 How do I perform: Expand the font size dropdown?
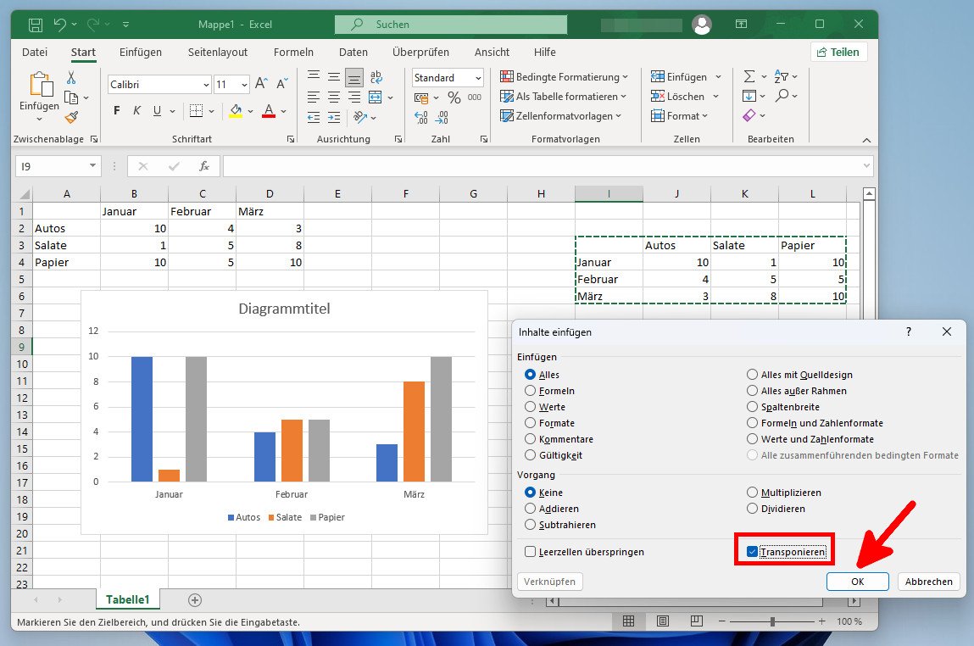[245, 84]
